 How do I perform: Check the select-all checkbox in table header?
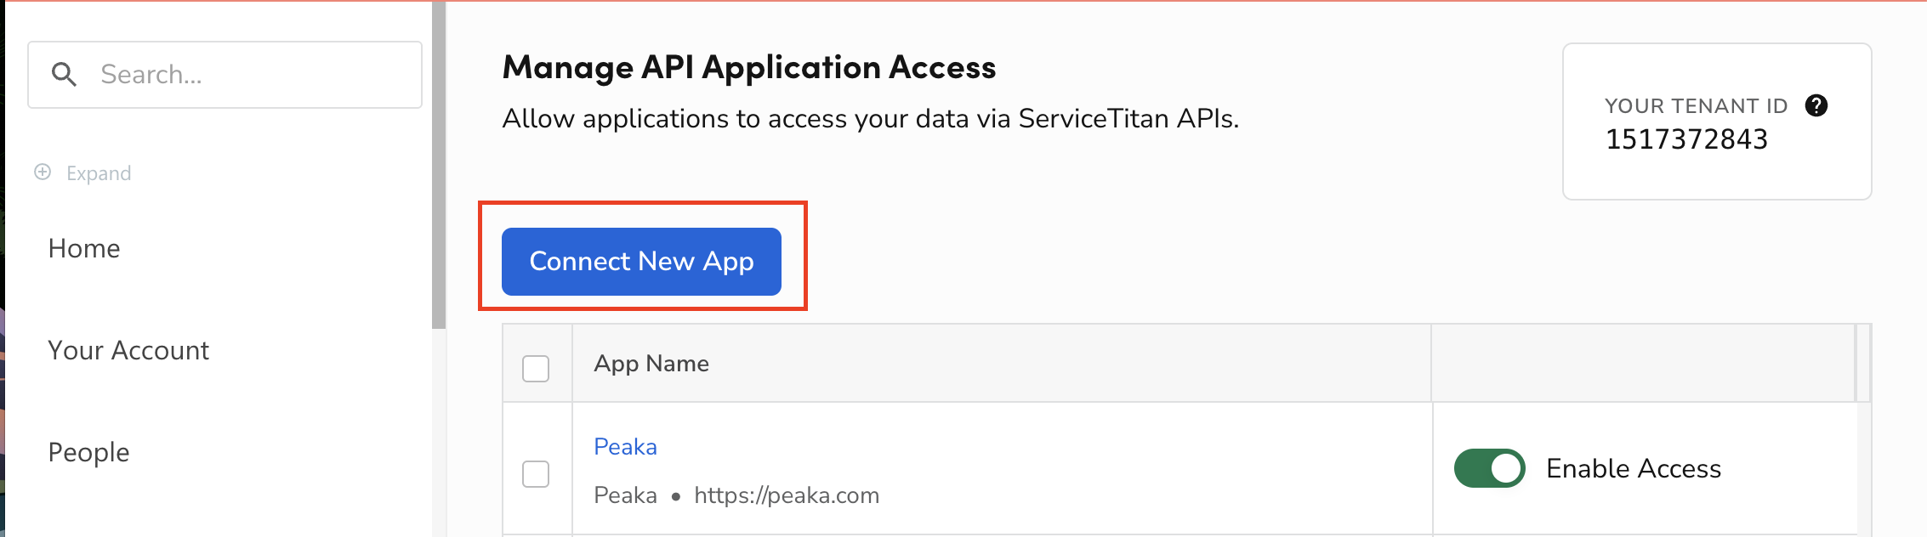point(536,369)
